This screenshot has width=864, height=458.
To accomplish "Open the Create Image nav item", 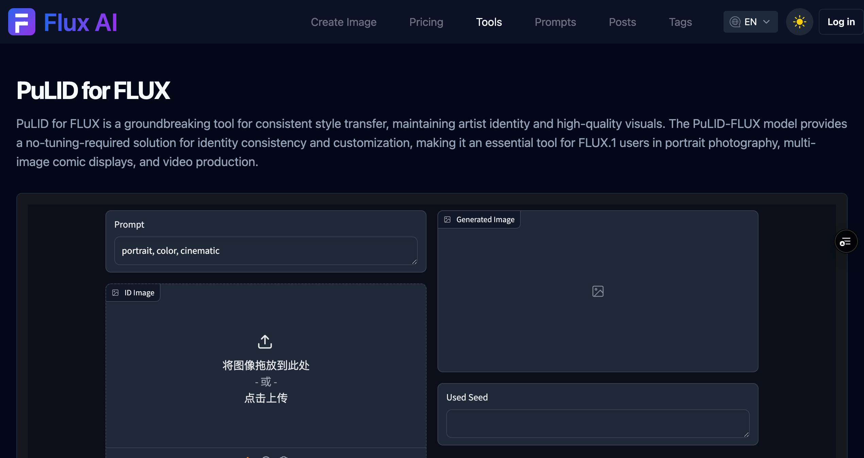I will tap(344, 22).
